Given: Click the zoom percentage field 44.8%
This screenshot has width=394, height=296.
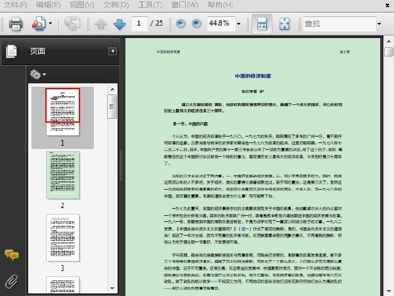Looking at the screenshot, I should pos(221,24).
